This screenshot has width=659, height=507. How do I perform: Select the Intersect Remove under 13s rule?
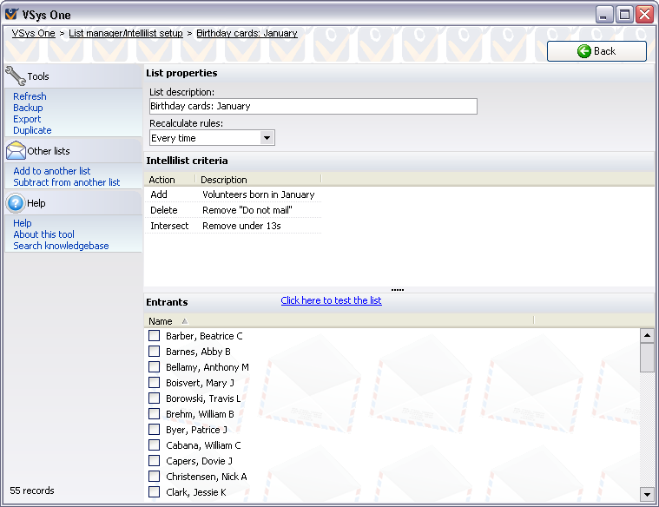tap(233, 226)
